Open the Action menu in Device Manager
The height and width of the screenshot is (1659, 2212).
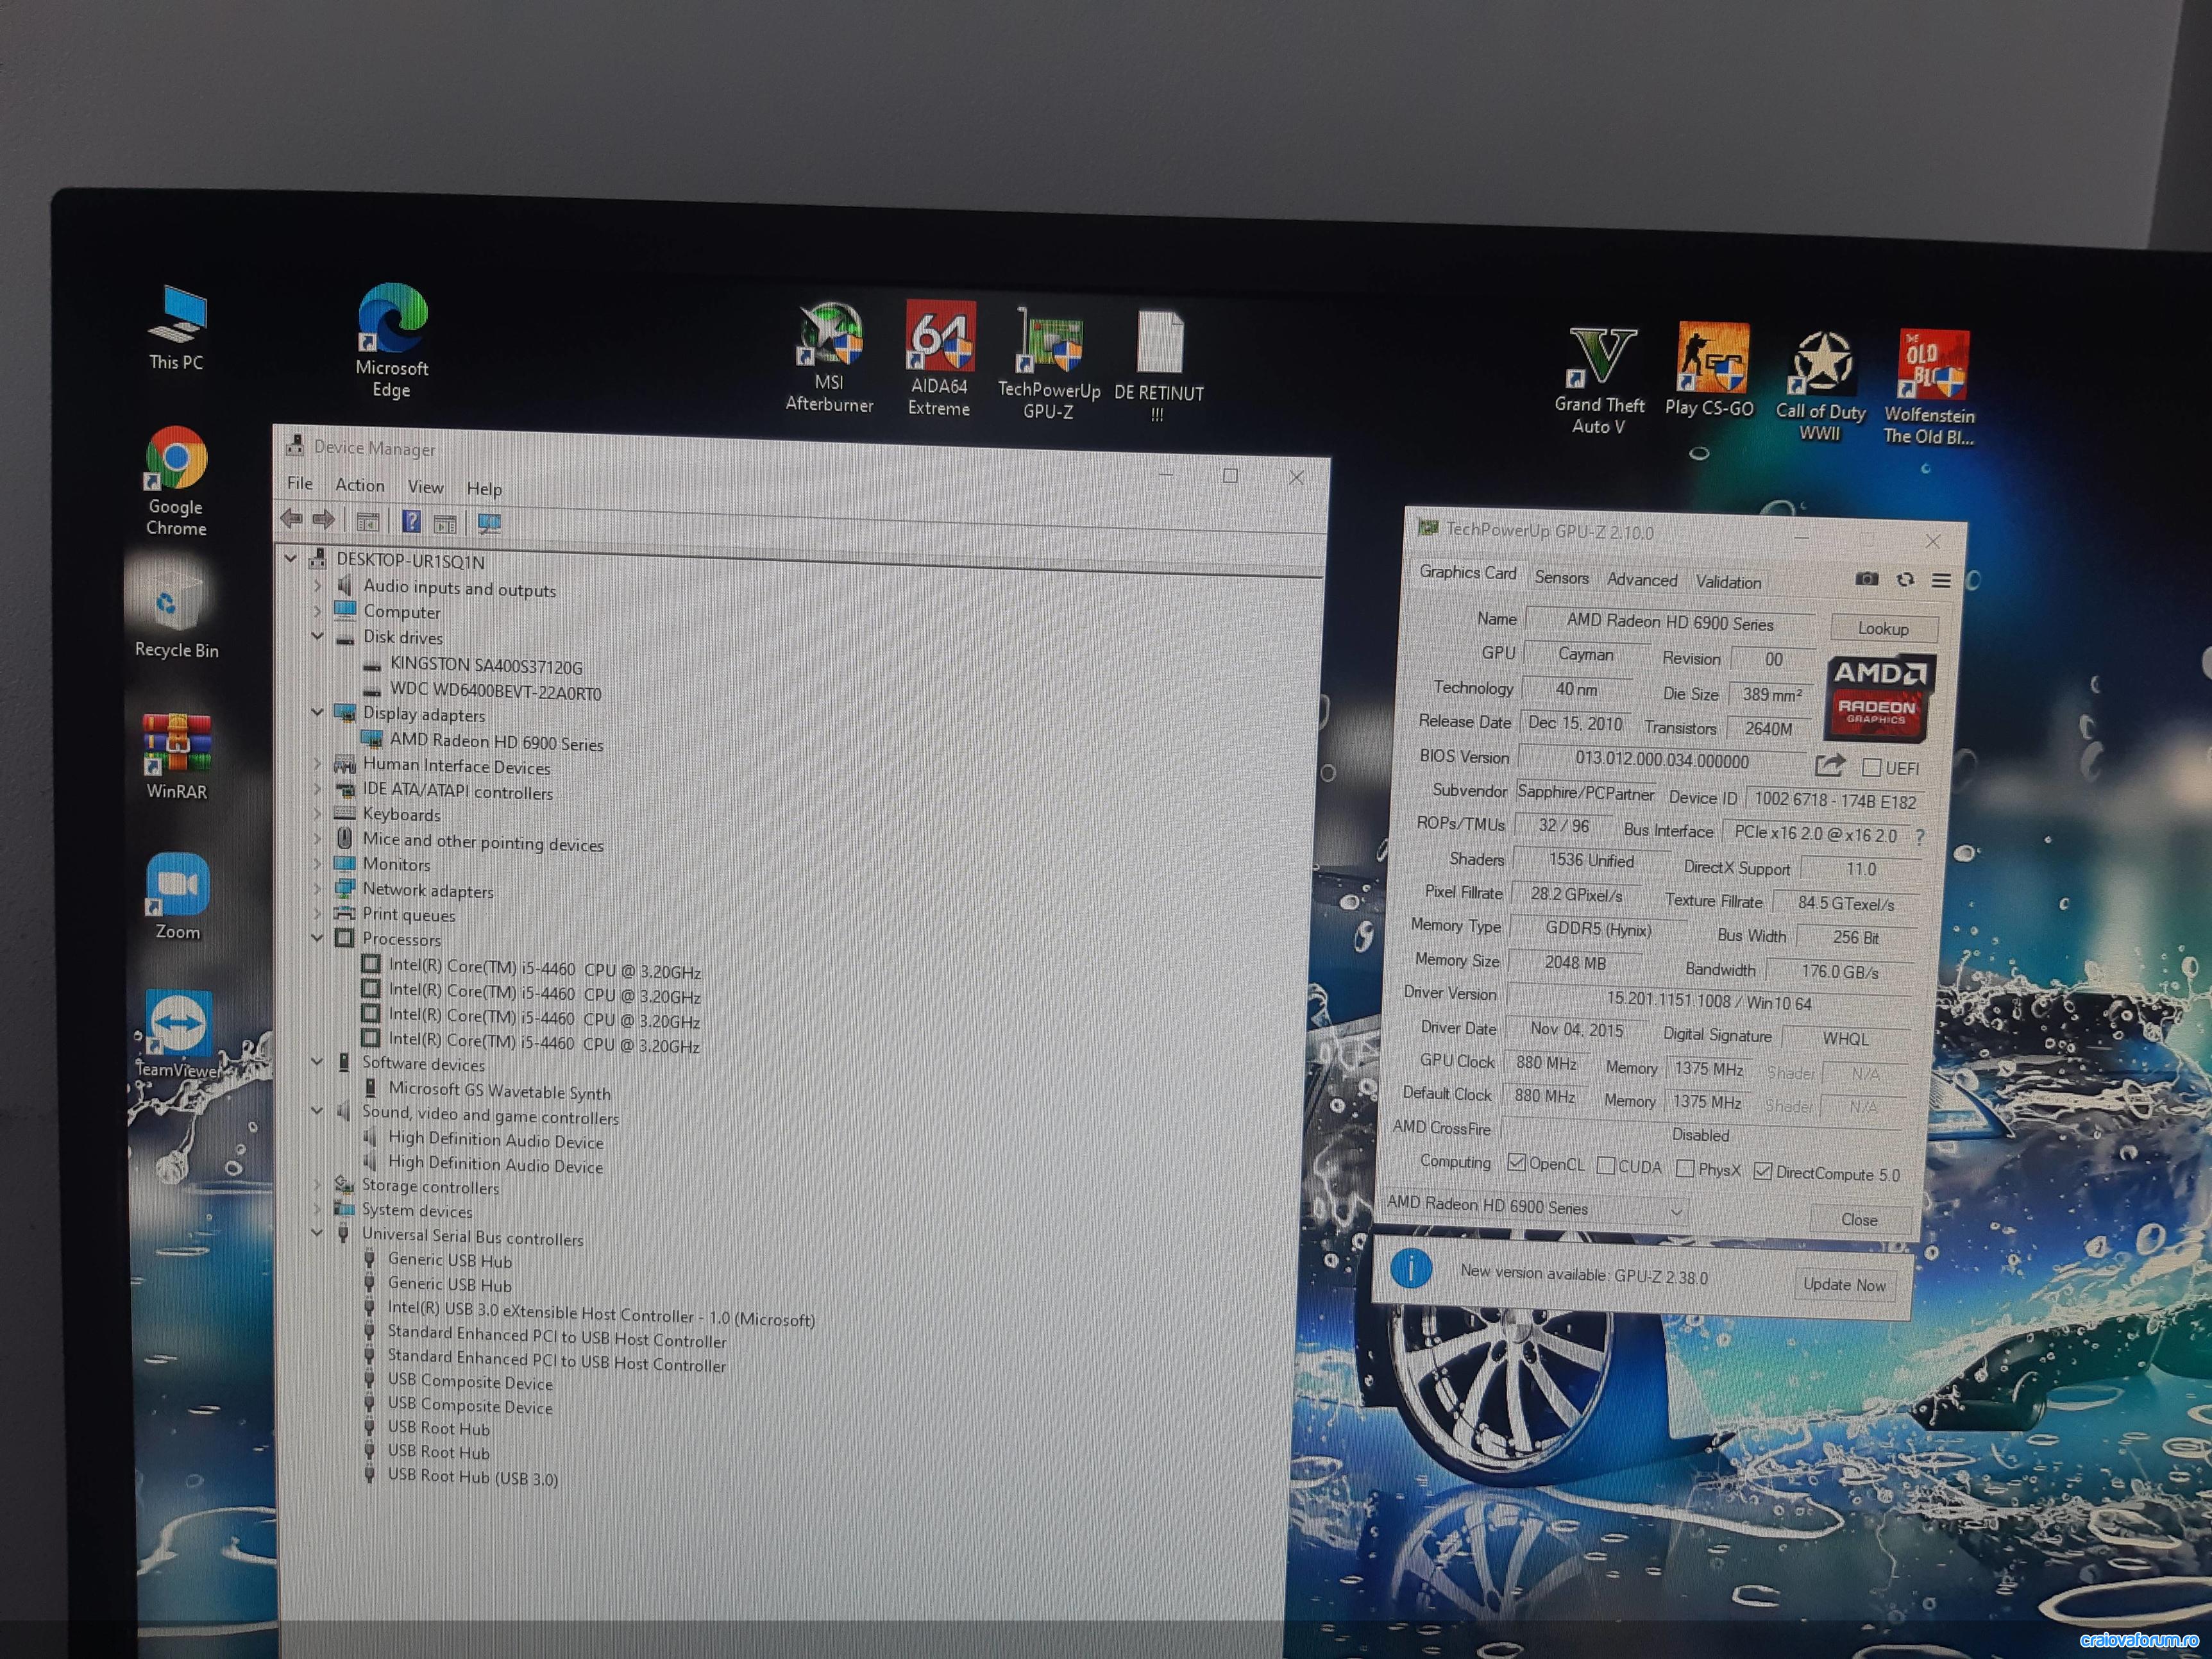(360, 485)
